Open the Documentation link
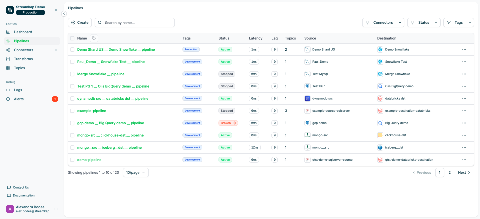Viewport: 480px width, 219px height. click(x=21, y=195)
